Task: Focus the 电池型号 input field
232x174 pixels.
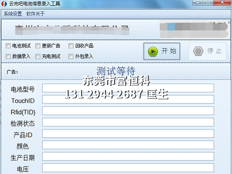Action: pyautogui.click(x=128, y=88)
